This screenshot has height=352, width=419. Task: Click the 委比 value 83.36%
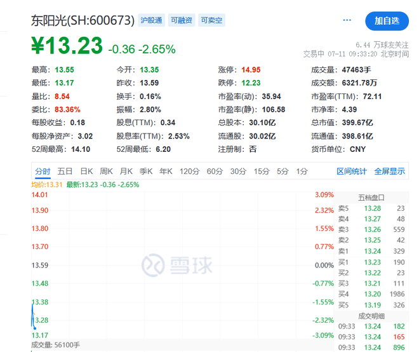[67, 110]
